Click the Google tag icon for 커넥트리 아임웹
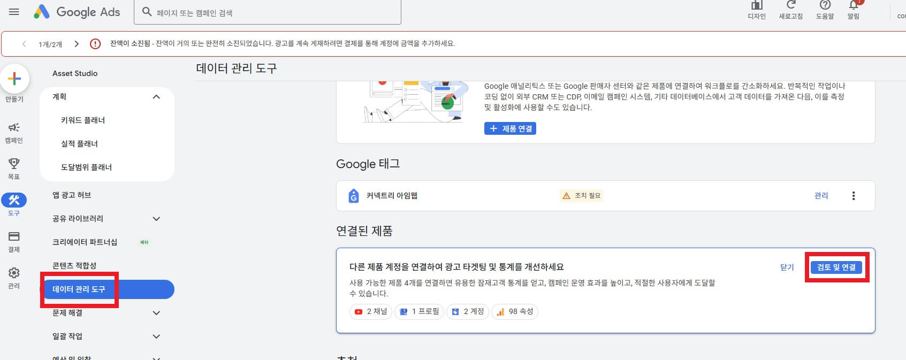This screenshot has height=360, width=906. pos(353,196)
